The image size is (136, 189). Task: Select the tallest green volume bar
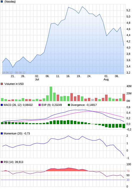click(x=51, y=94)
